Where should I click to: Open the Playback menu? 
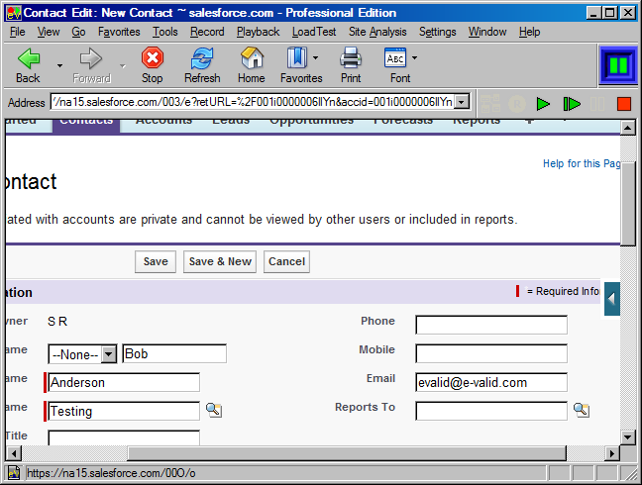click(x=258, y=32)
